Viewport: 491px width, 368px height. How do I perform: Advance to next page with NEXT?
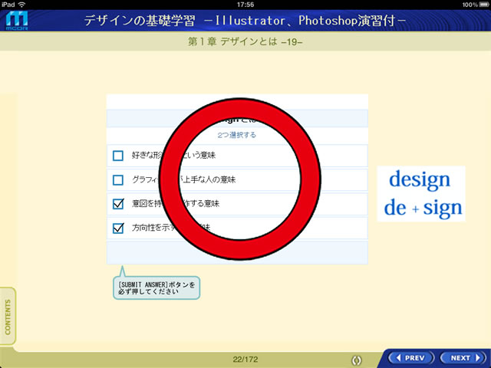click(465, 358)
